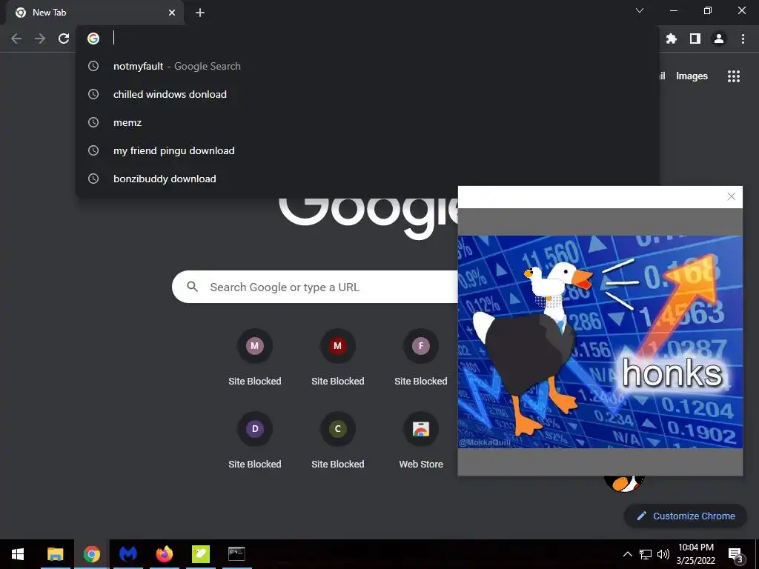Screen dimensions: 759x569
Task: Open the green app taskbar icon
Action: [x=200, y=554]
